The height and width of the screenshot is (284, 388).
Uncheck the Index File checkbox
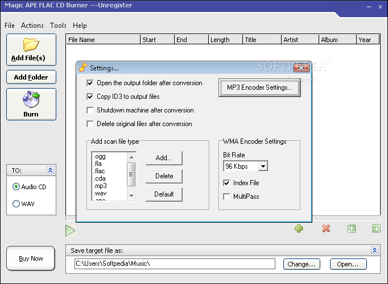pyautogui.click(x=226, y=183)
